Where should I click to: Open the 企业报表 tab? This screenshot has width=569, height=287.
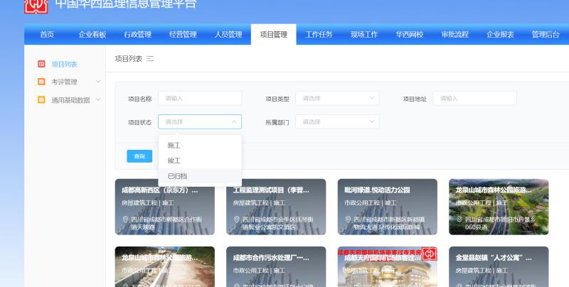(501, 34)
